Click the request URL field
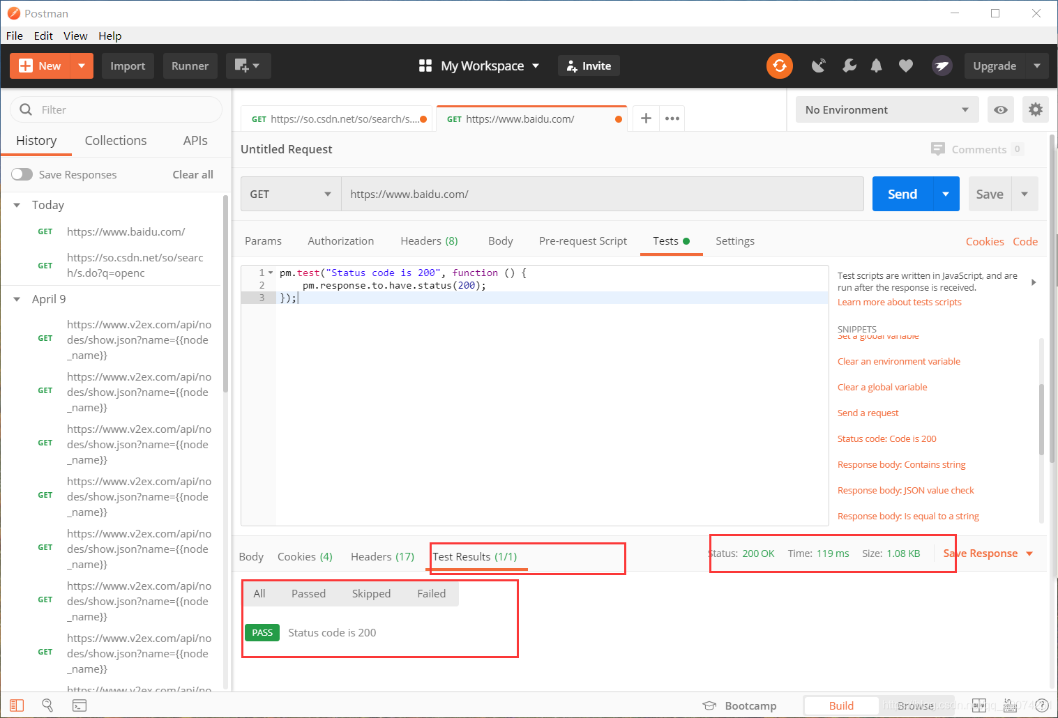 pos(603,194)
